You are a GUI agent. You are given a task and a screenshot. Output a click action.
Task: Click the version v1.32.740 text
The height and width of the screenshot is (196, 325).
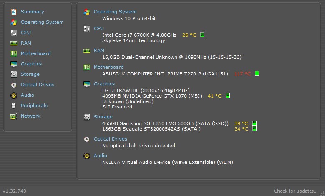[x=15, y=191]
